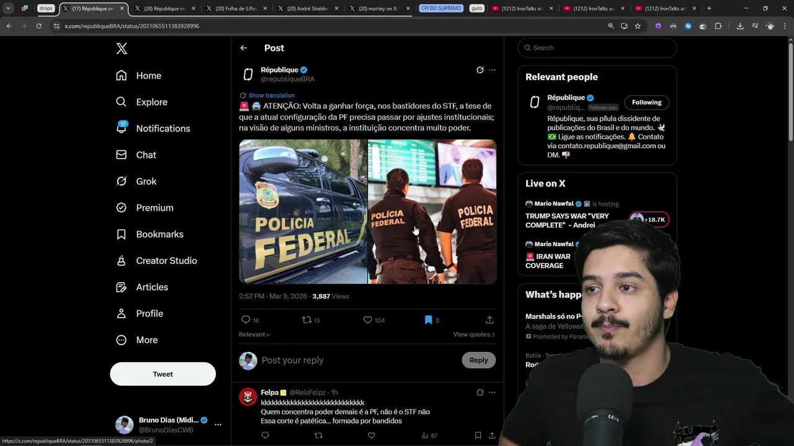Click the Reply button
Viewport: 794px width, 446px height.
(x=478, y=360)
